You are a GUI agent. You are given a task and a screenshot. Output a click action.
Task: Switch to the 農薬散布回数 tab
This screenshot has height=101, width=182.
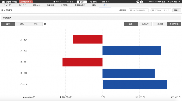80,5
